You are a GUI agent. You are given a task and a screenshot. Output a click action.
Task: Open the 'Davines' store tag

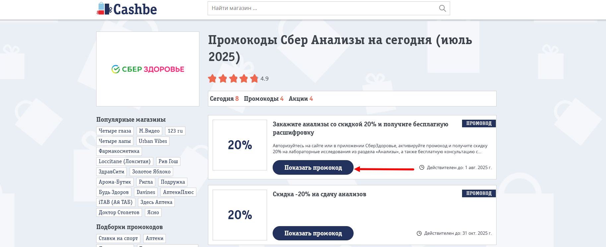click(x=146, y=192)
